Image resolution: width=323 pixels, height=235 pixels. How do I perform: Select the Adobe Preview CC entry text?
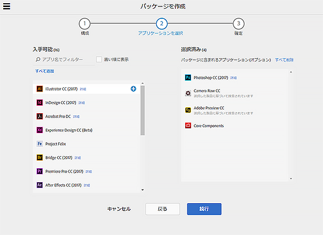point(209,108)
